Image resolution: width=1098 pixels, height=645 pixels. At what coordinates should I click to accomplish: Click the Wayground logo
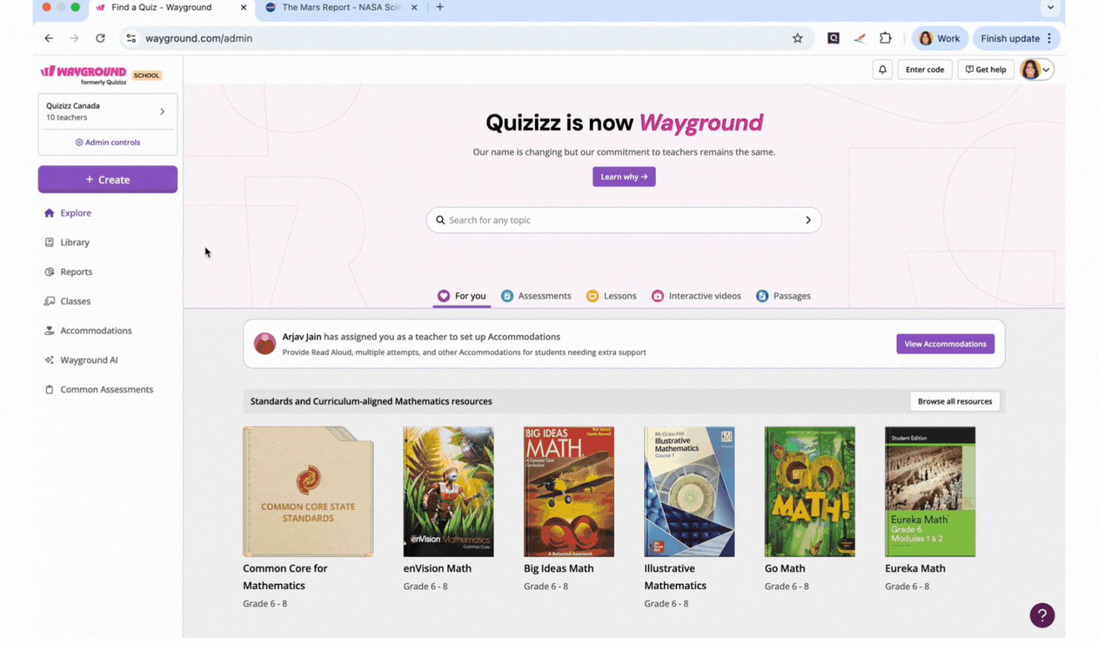(x=83, y=75)
